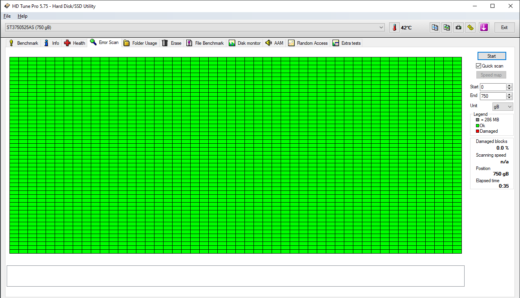Click the Elapsed time 0:35 value
Viewport: 520px width, 298px height.
[x=504, y=186]
